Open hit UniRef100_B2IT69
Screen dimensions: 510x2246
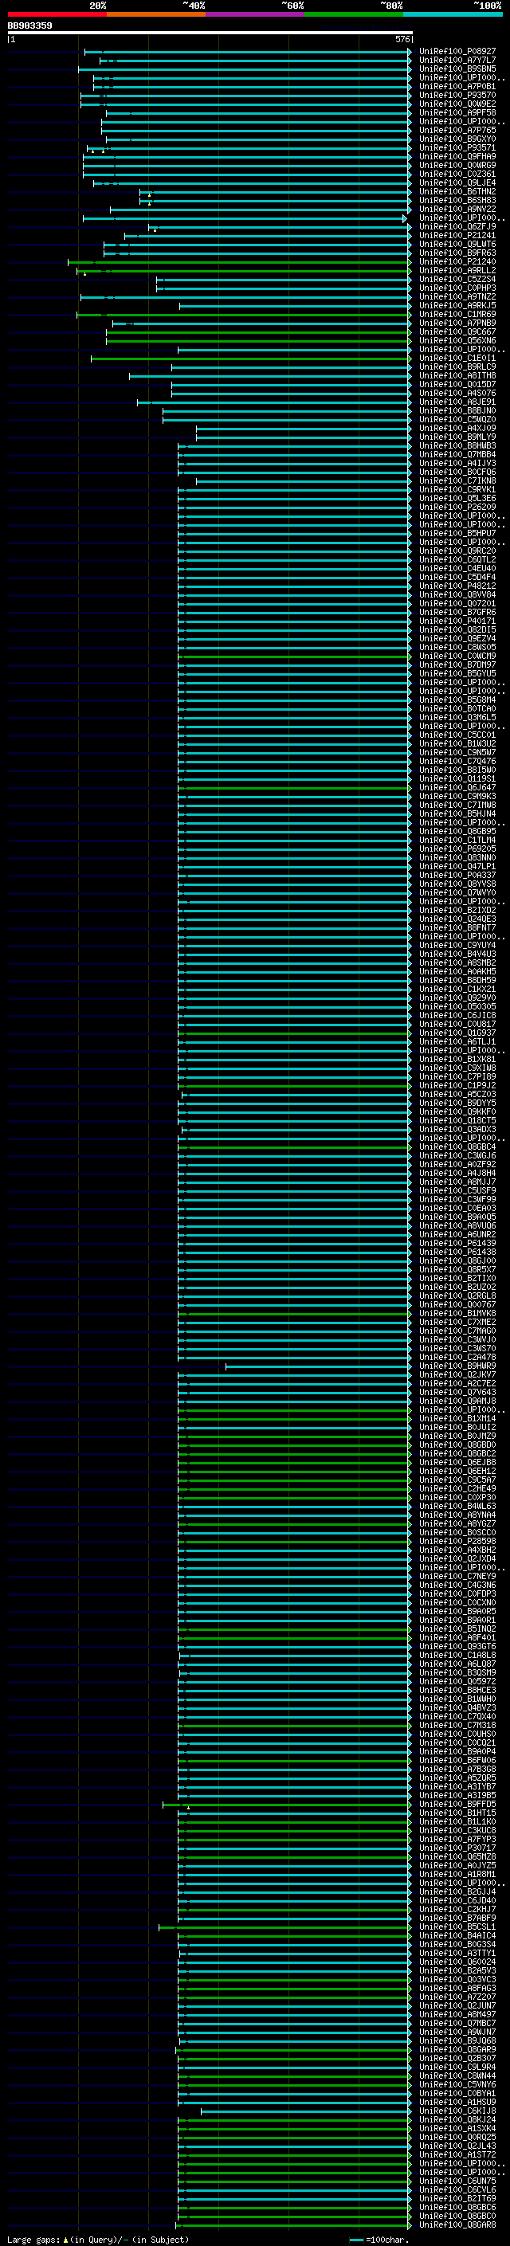(457, 2198)
